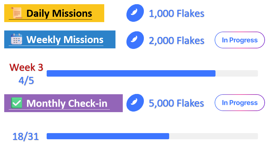Click the 4/5 weekly progress counter
The height and width of the screenshot is (151, 270).
tap(26, 81)
